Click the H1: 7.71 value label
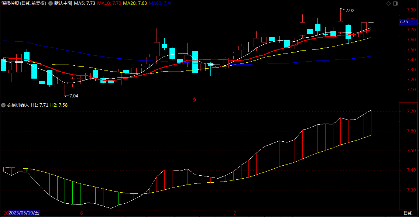 (40, 105)
